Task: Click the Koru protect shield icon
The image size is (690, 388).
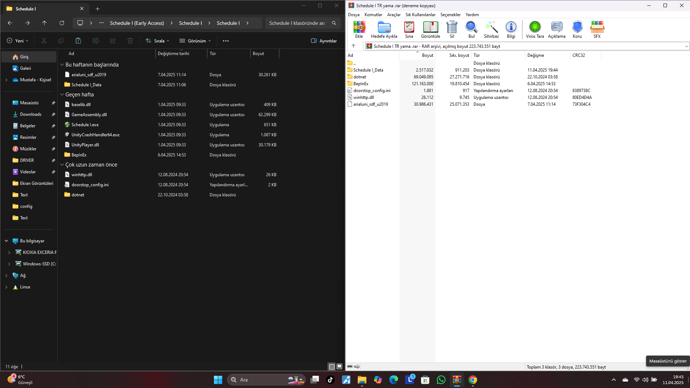Action: [x=577, y=29]
